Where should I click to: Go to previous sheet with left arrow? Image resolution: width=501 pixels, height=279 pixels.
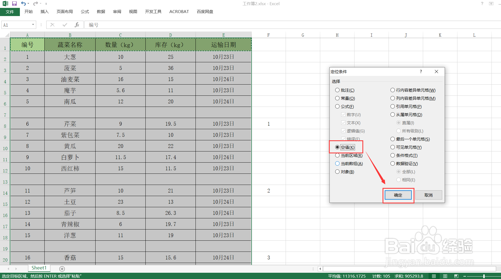(8, 269)
